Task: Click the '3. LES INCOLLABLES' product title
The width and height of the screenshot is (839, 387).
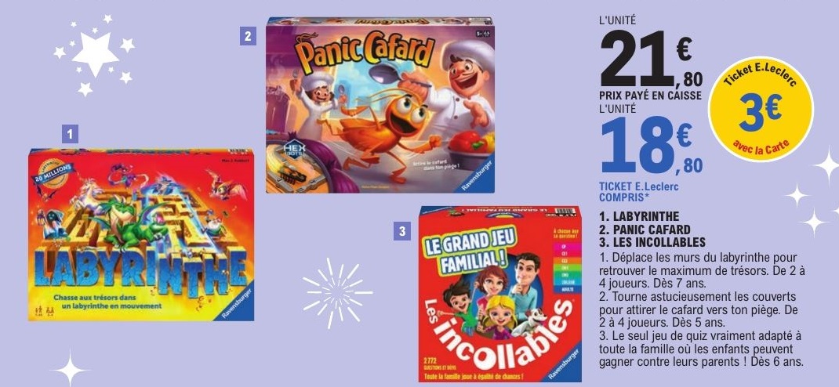Action: click(x=652, y=242)
